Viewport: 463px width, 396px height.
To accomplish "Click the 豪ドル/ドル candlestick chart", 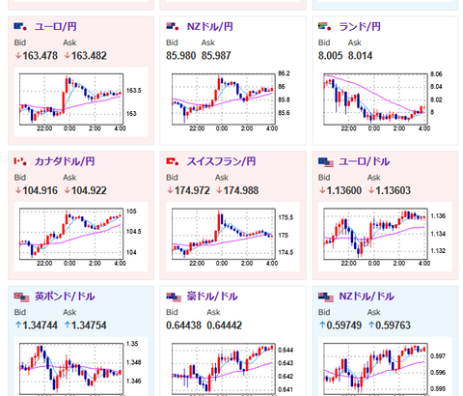I will 233,367.
